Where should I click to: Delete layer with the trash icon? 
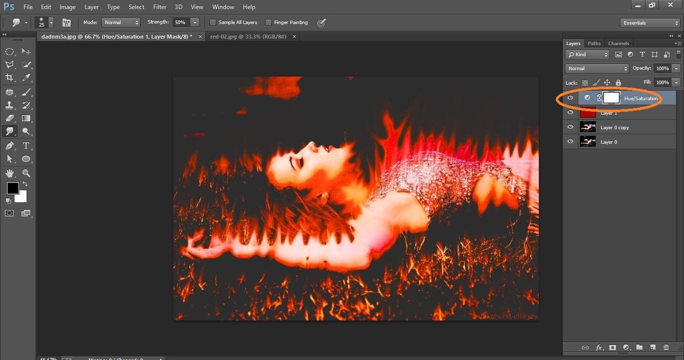(666, 347)
